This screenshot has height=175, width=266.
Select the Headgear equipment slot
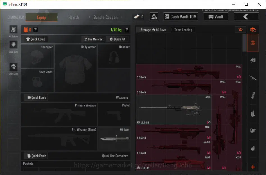pos(37,56)
